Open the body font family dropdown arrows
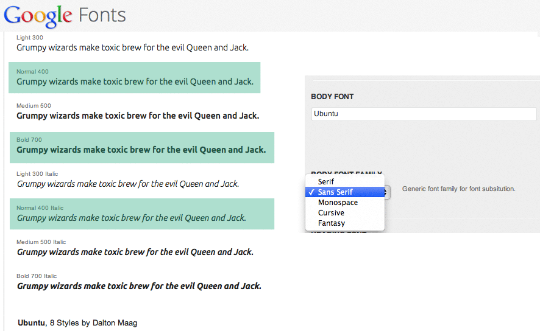This screenshot has height=331, width=540. coord(387,192)
